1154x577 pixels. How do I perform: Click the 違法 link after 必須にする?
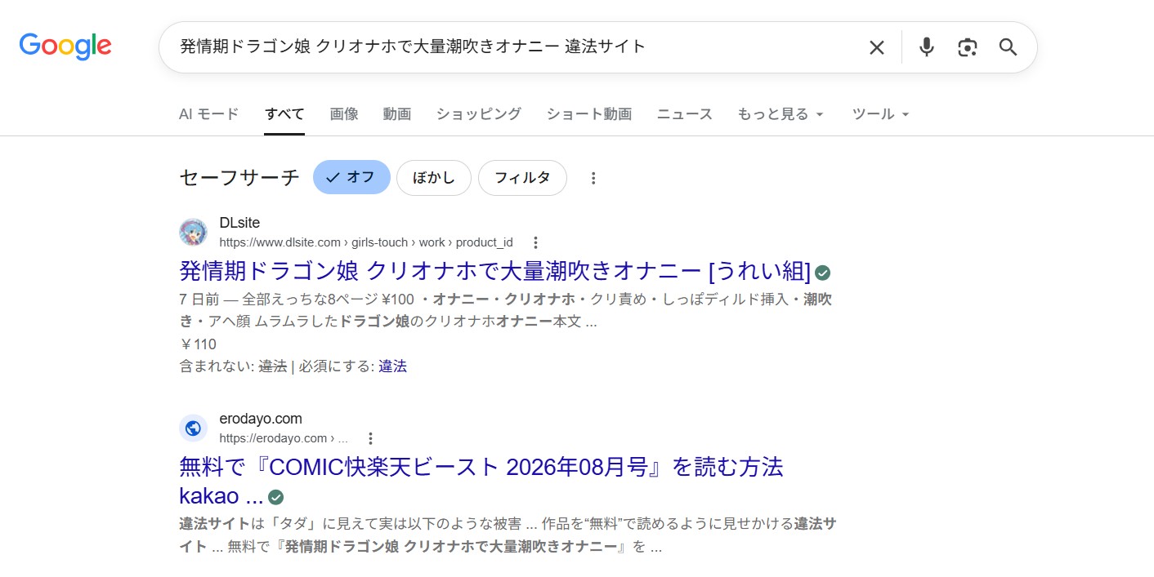pyautogui.click(x=392, y=366)
